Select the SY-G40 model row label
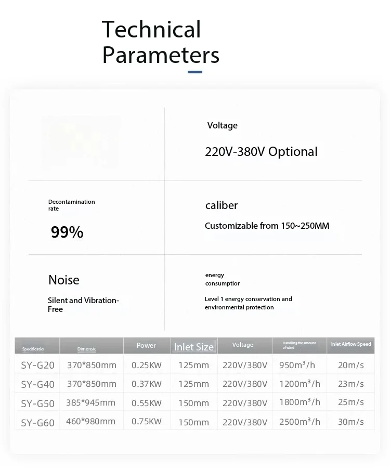The width and height of the screenshot is (390, 469). click(37, 384)
